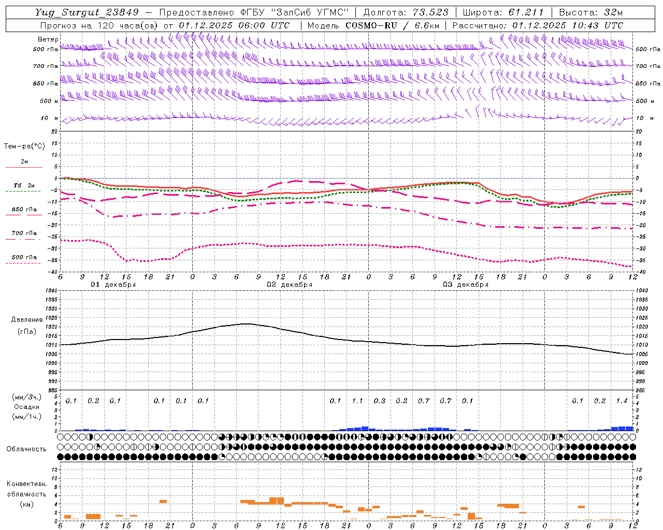
Task: Click the model label 'COSMO-RU / 6.6км'
Action: coord(392,25)
